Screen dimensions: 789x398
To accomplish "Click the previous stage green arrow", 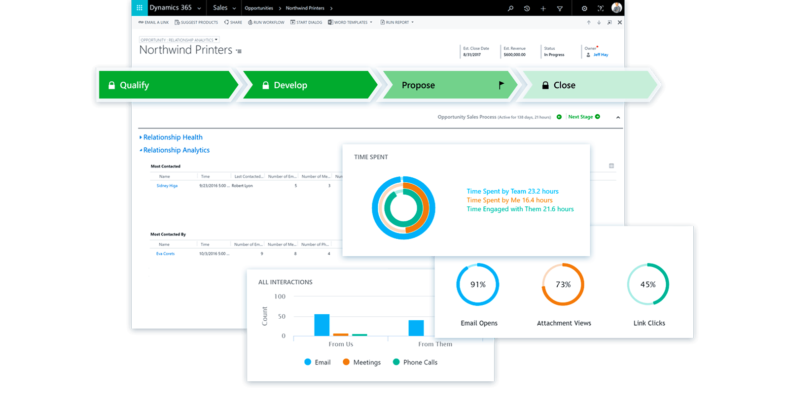I will (x=559, y=117).
